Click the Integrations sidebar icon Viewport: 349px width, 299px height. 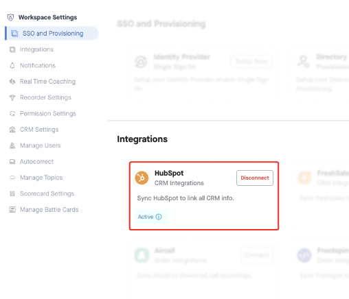pos(12,49)
